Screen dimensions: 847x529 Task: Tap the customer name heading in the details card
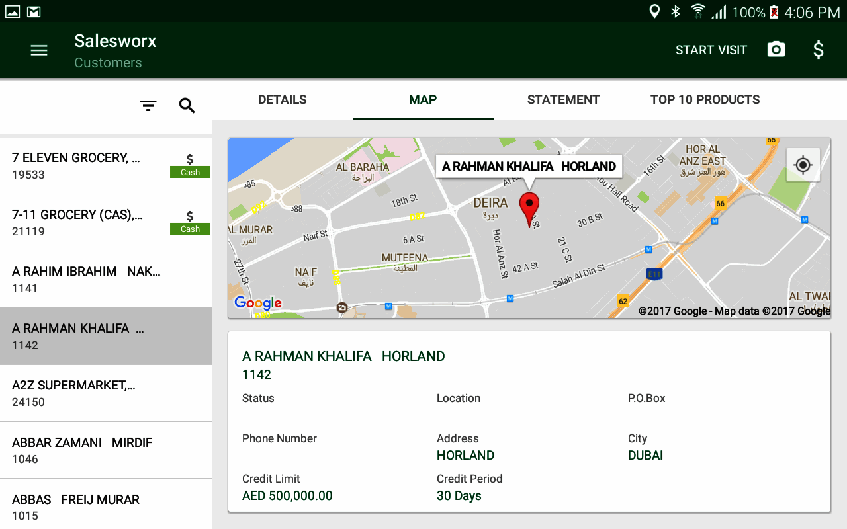(343, 356)
